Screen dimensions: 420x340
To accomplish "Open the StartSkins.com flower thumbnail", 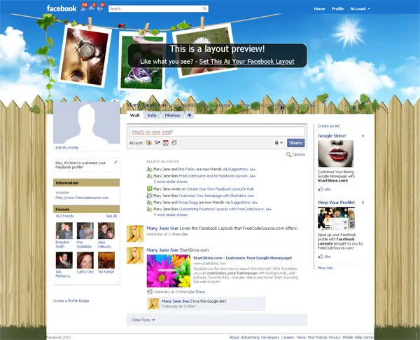I will pyautogui.click(x=169, y=271).
